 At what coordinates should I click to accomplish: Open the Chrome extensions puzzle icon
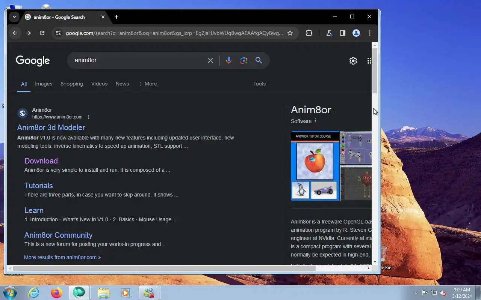point(309,33)
